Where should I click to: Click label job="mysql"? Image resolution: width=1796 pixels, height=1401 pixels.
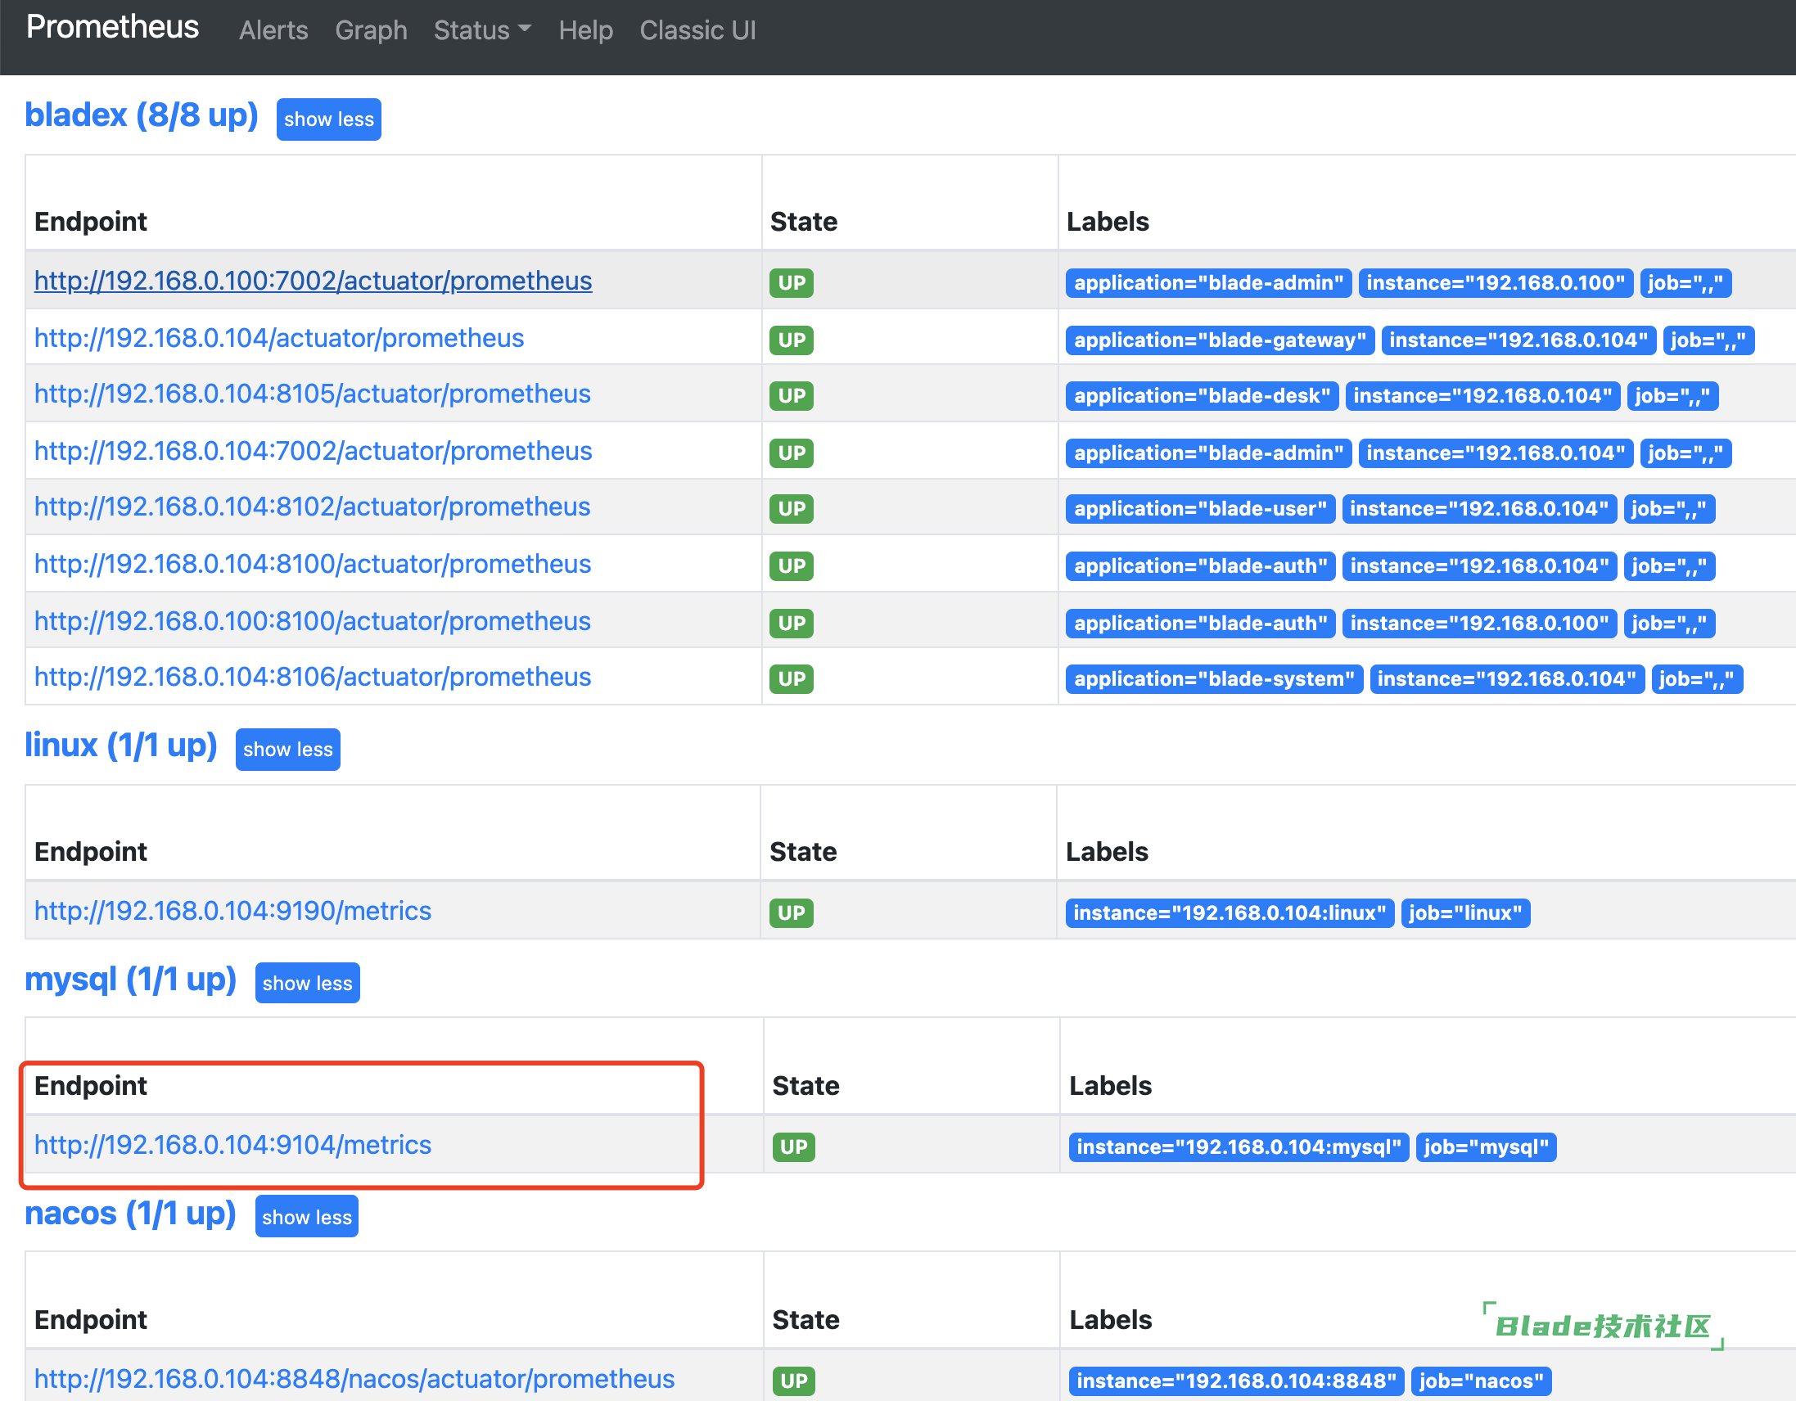coord(1486,1147)
